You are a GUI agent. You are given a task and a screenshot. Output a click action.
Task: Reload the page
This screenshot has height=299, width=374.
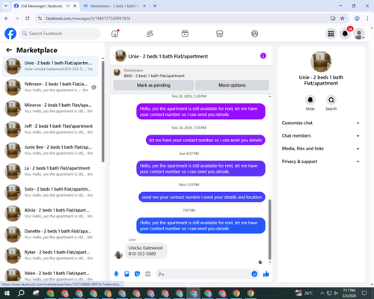[x=28, y=18]
